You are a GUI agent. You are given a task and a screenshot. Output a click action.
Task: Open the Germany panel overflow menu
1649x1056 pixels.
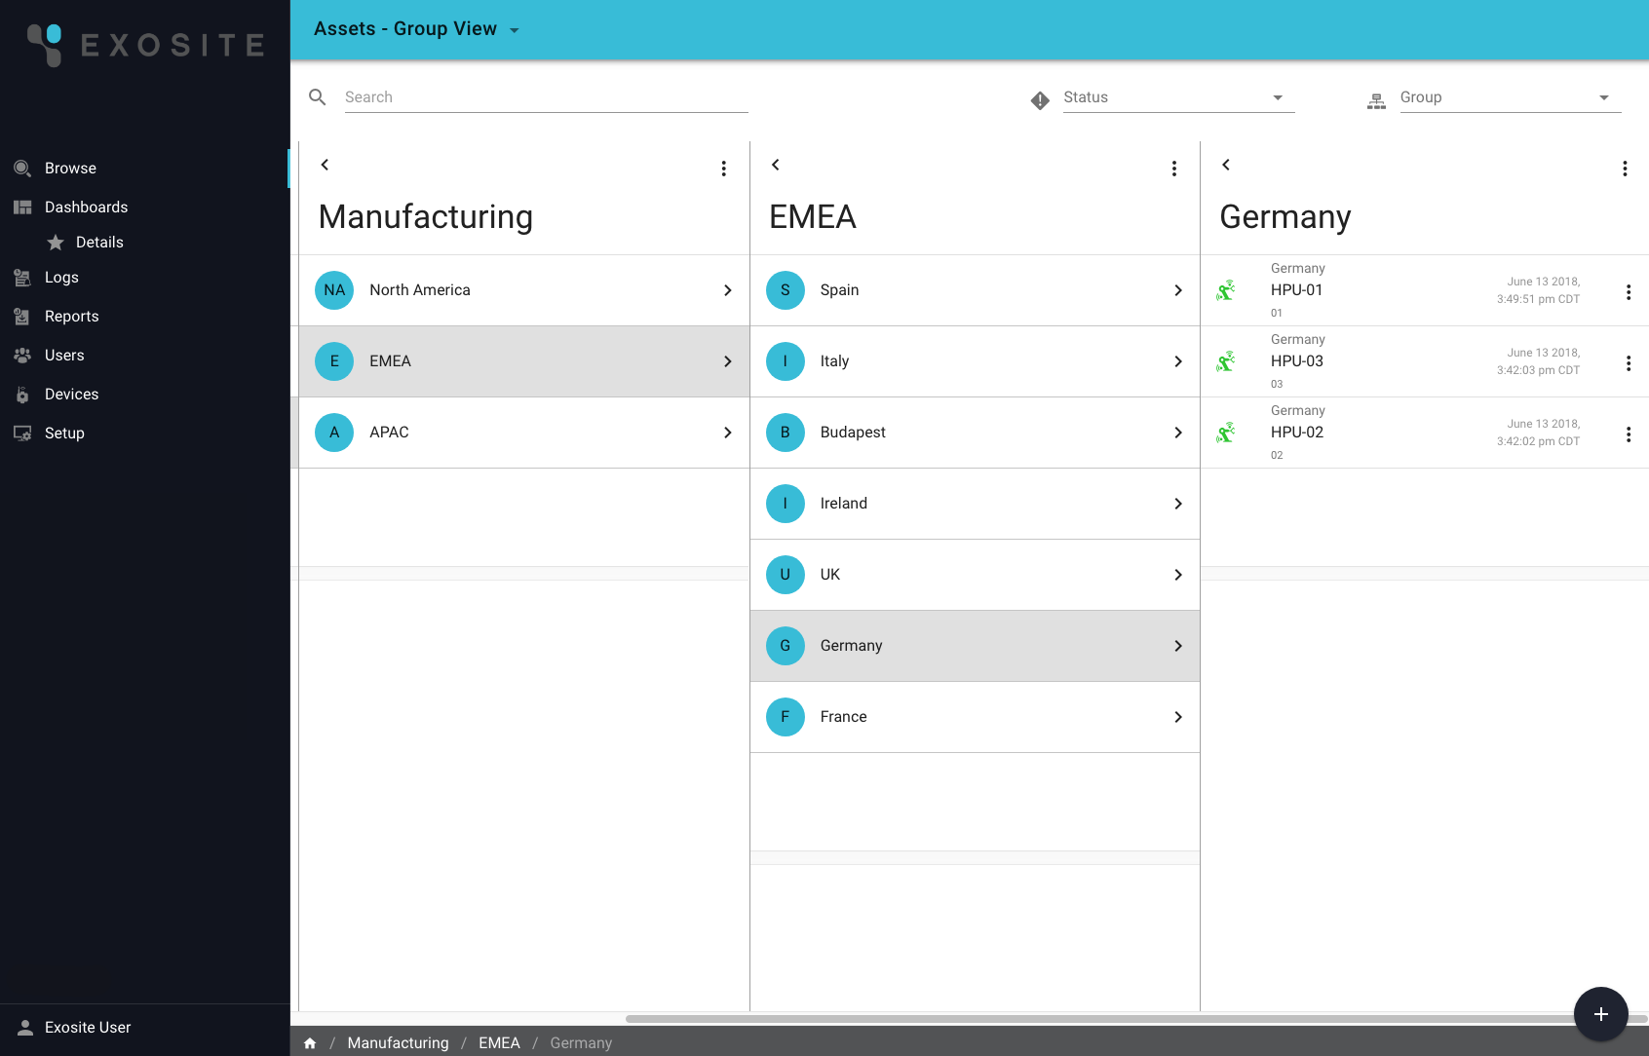(x=1625, y=168)
